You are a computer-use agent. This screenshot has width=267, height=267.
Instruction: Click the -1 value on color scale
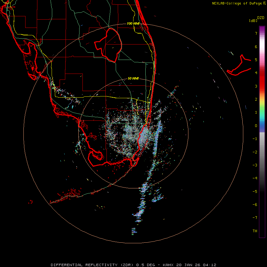255,139
